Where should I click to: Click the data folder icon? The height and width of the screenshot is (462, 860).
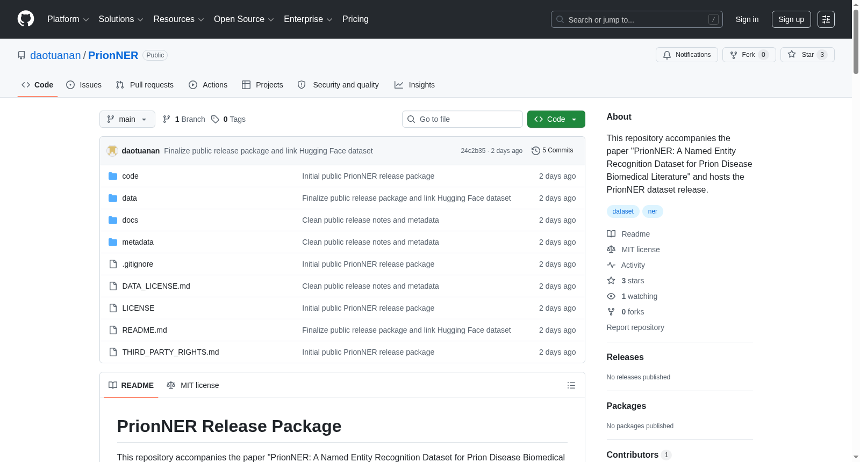click(x=113, y=198)
